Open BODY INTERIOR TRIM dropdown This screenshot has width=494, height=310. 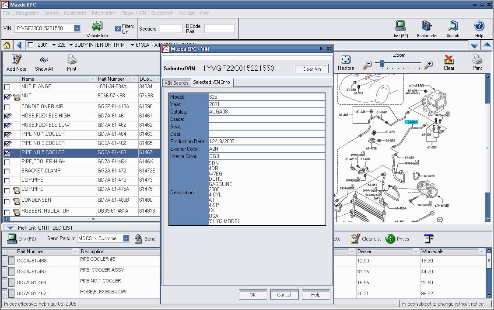pyautogui.click(x=132, y=45)
